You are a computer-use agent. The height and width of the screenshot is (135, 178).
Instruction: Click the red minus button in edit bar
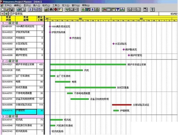pyautogui.click(x=2, y=14)
